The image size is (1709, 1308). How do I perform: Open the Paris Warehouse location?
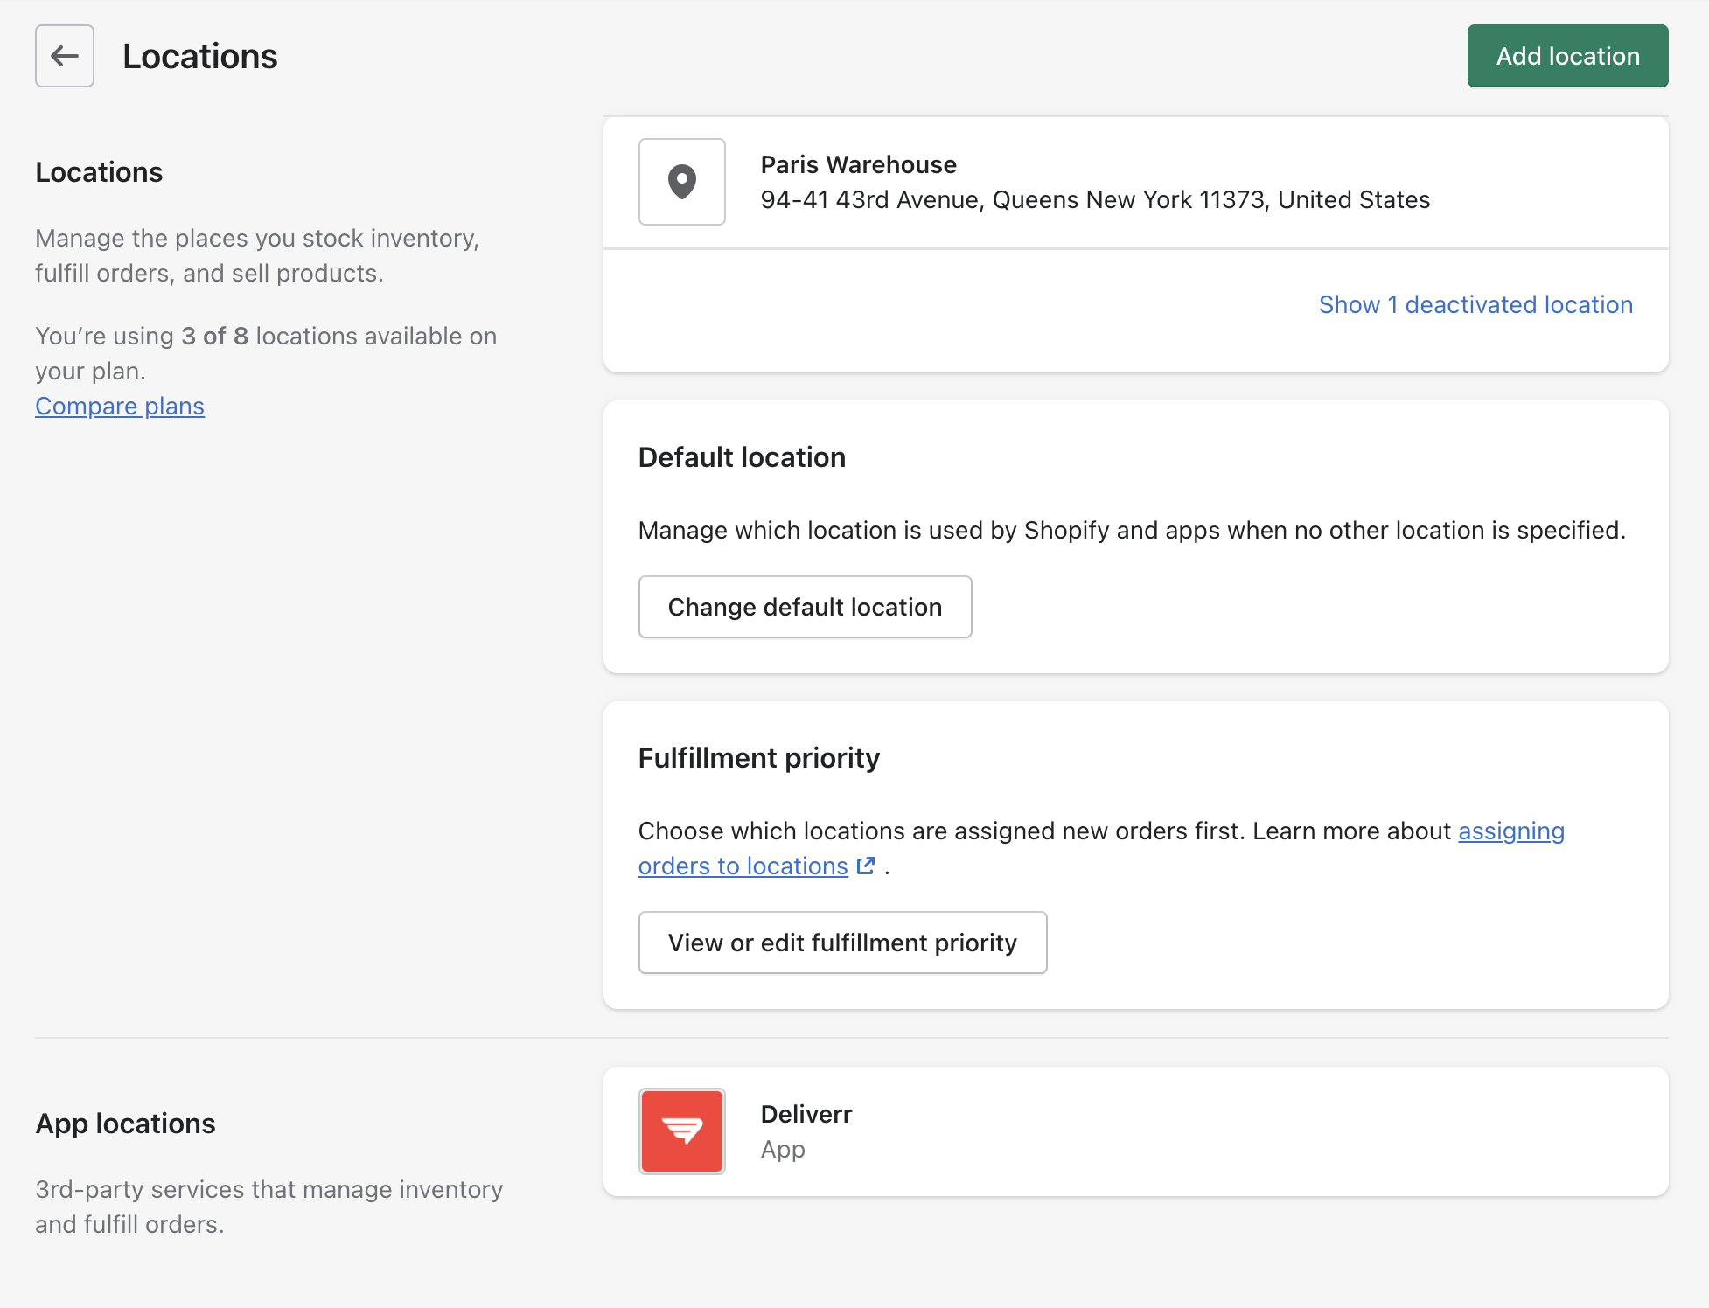click(1135, 182)
